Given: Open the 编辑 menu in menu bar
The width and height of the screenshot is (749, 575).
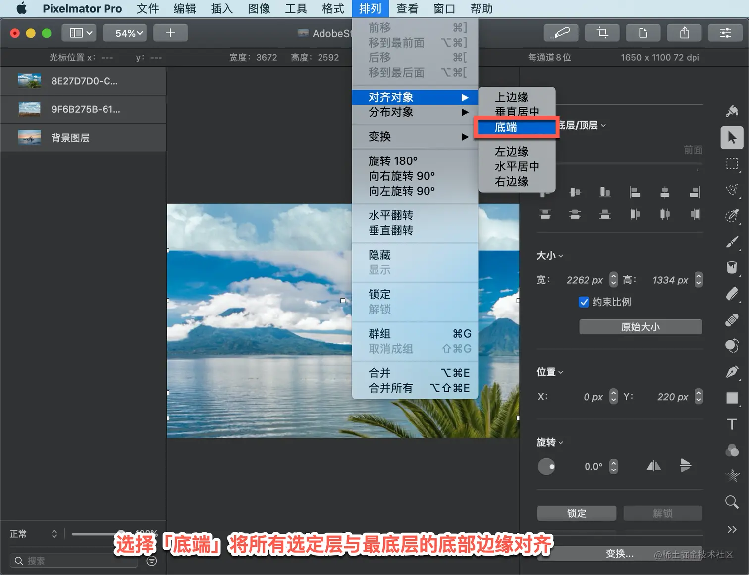Looking at the screenshot, I should point(185,9).
